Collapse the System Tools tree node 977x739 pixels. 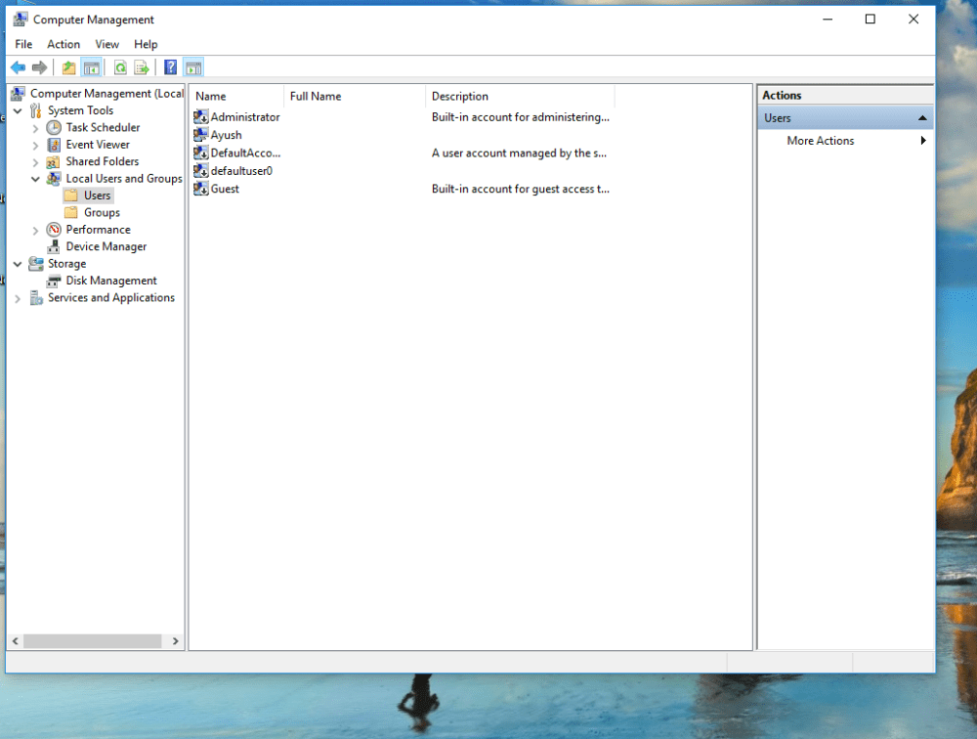[x=18, y=110]
